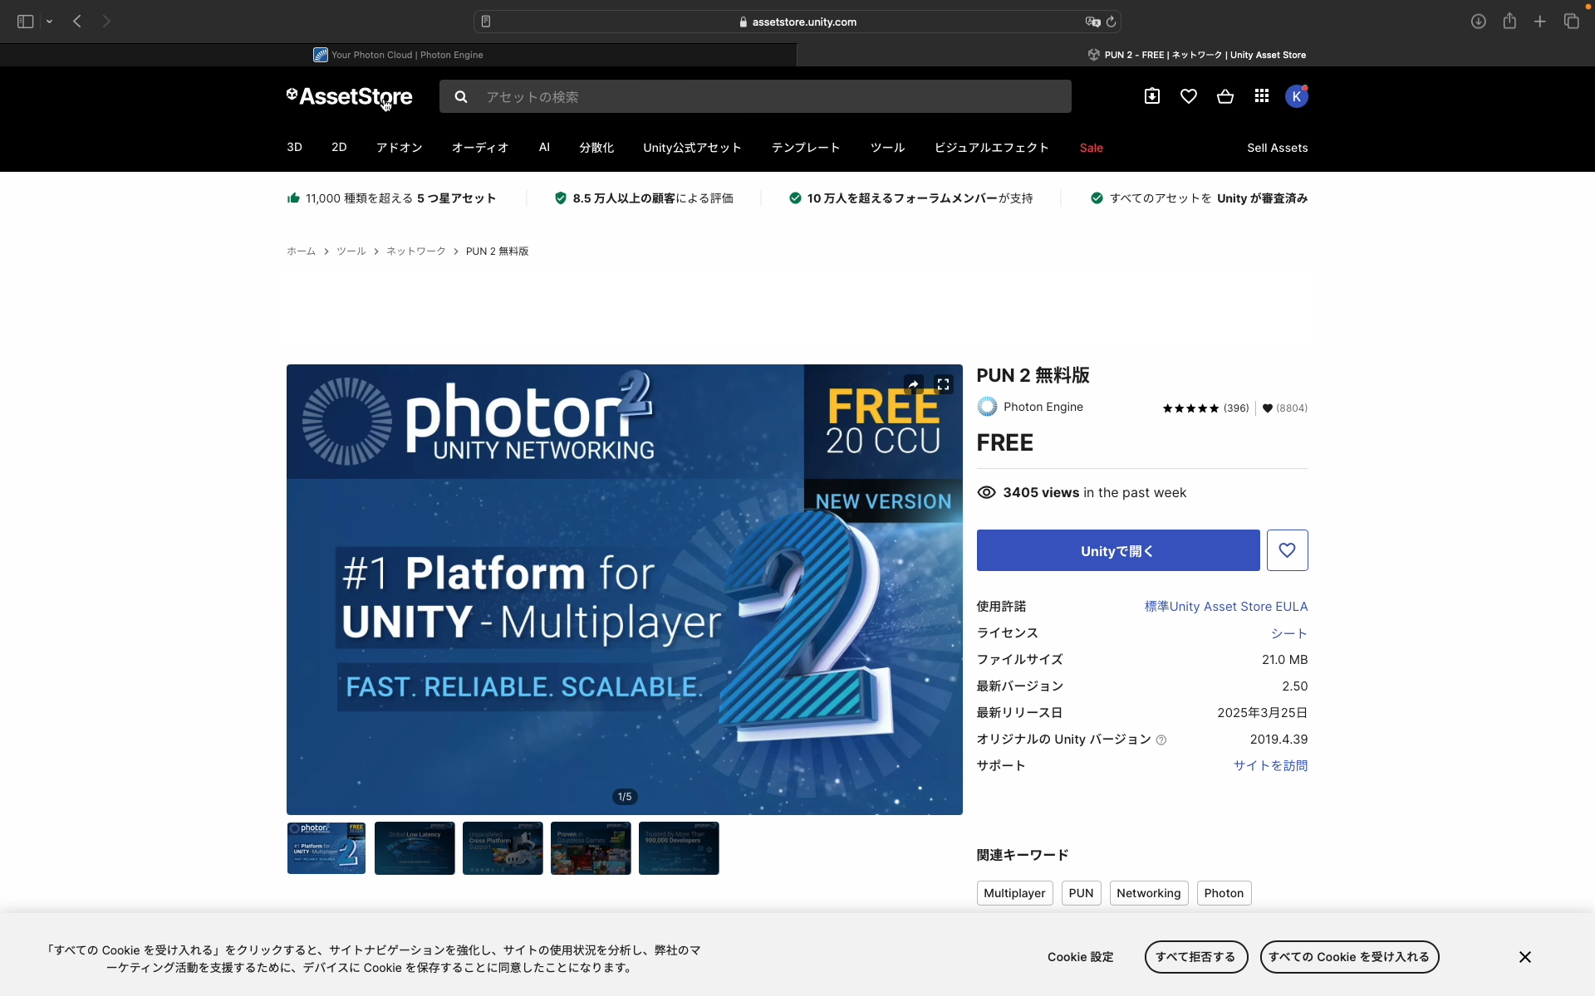Focus the asset search field
The image size is (1595, 996).
(x=755, y=96)
